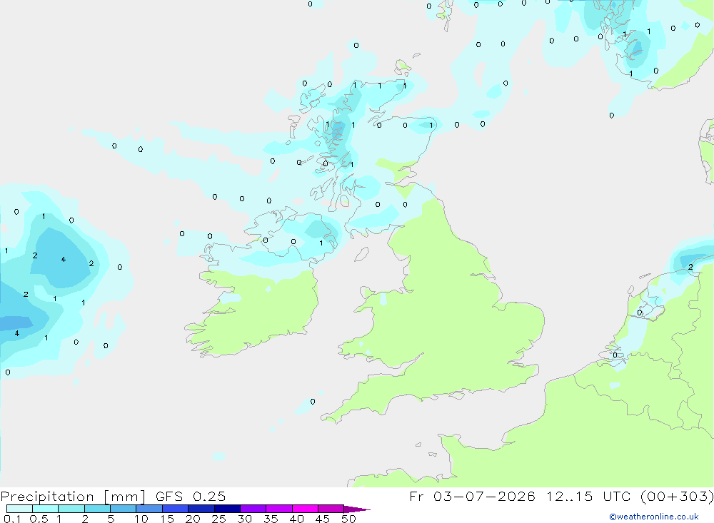
Task: Pick the 25–30 mm navy legend swatch
Action: coord(227,509)
